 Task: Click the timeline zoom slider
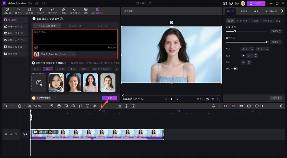click(x=269, y=106)
